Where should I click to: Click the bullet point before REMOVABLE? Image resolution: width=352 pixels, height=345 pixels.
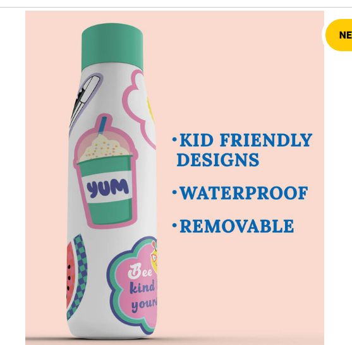tap(174, 225)
